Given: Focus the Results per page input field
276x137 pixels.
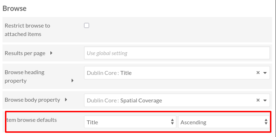Looking at the screenshot, I should point(177,53).
